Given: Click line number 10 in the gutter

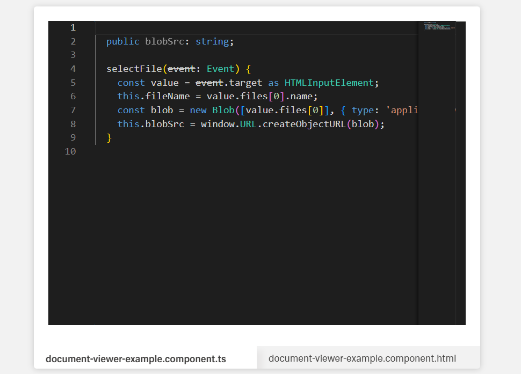Looking at the screenshot, I should [70, 151].
